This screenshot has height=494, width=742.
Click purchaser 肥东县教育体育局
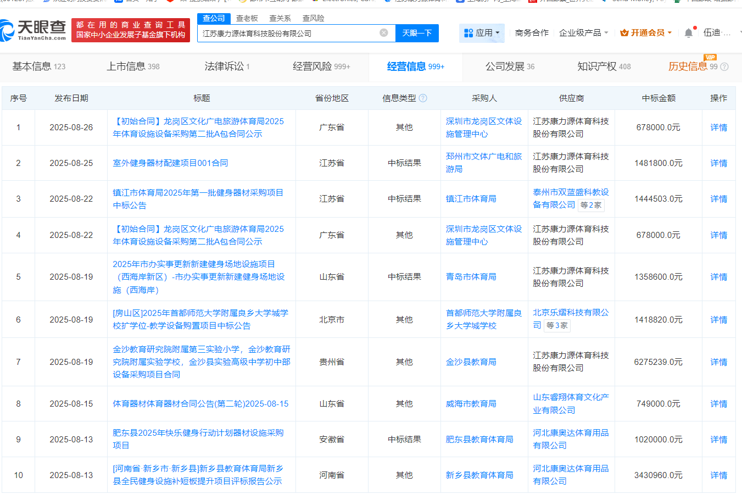479,440
